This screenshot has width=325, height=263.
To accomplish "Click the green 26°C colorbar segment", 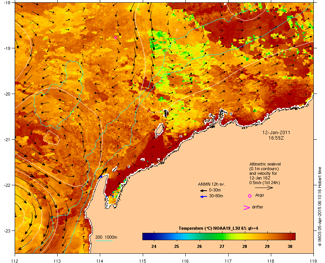I will [199, 236].
